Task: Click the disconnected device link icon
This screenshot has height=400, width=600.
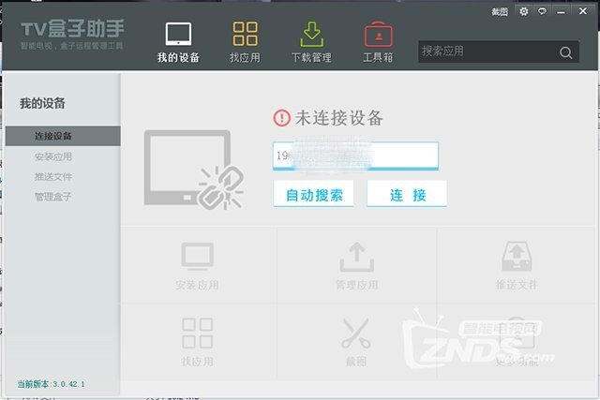Action: [x=194, y=170]
